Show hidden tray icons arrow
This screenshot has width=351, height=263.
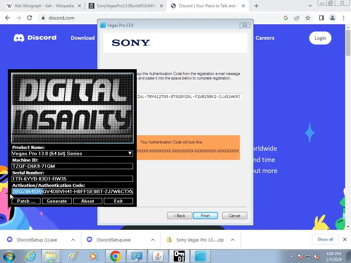click(291, 256)
